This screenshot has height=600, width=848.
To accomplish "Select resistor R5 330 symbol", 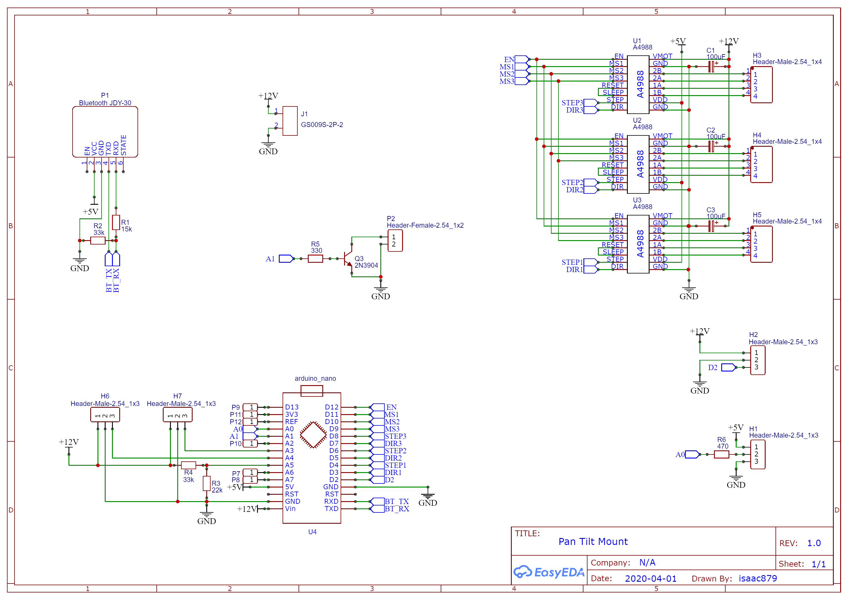I will 315,259.
